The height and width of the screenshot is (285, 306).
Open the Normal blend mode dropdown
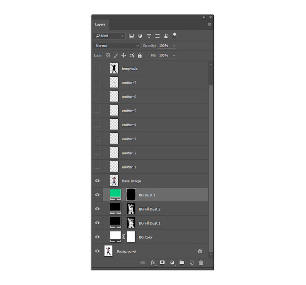116,46
